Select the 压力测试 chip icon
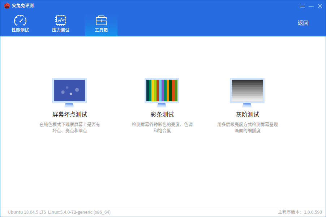This screenshot has height=217, width=326. pyautogui.click(x=61, y=20)
